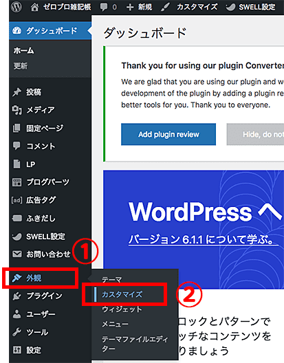Click the ダッシュボード page heading
The height and width of the screenshot is (363, 284).
[145, 32]
